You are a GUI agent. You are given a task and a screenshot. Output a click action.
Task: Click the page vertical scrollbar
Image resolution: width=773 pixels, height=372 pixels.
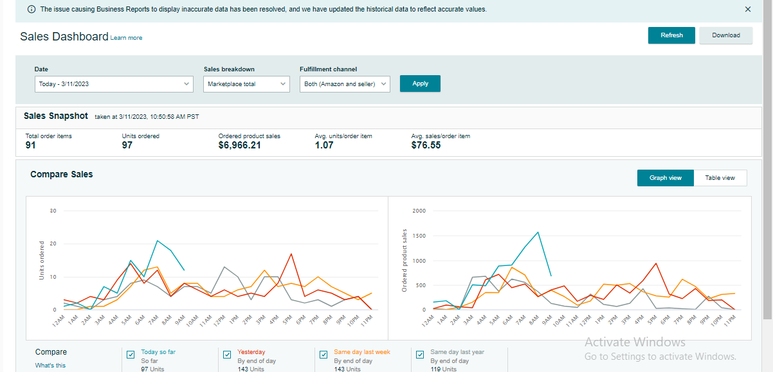(x=767, y=161)
